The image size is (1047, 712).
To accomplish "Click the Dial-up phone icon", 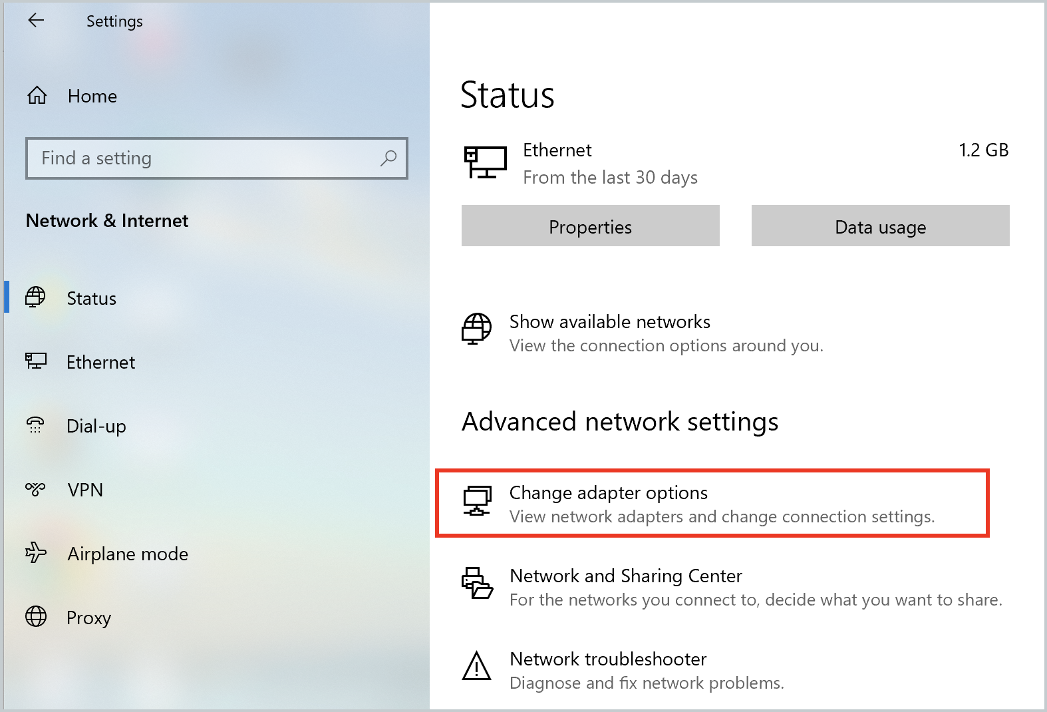I will pyautogui.click(x=35, y=425).
